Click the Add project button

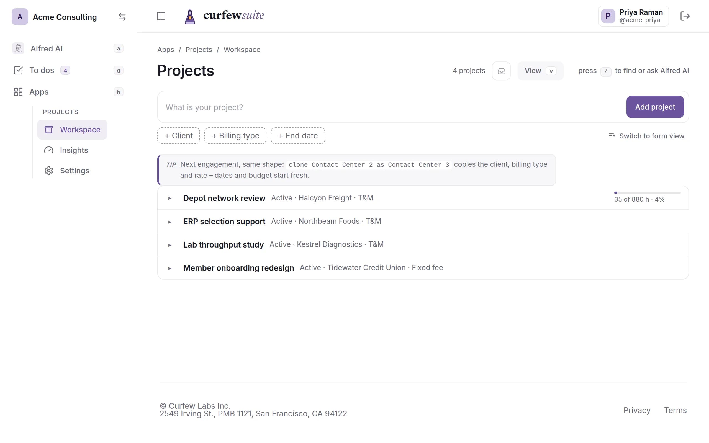coord(655,107)
